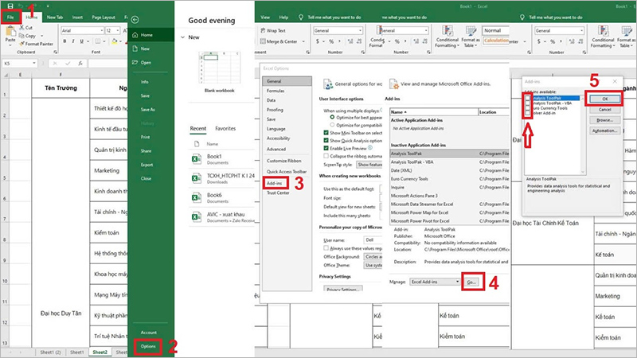Tick the Analysis ToolPak checkbox in the Add-ins dialog
637x358 pixels.
coord(528,98)
